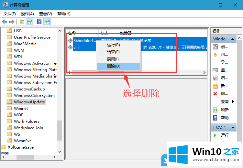
Task: Select the Work Folders tree item
Action: (27, 121)
